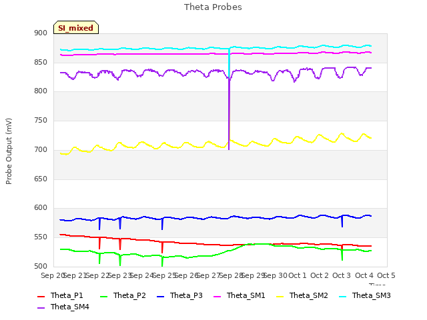Click the 800 y-axis tick label
The image size is (427, 320).
(x=41, y=91)
